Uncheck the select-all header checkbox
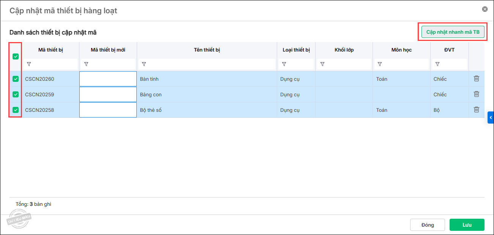Screen dimensions: 494x235 click(x=16, y=56)
